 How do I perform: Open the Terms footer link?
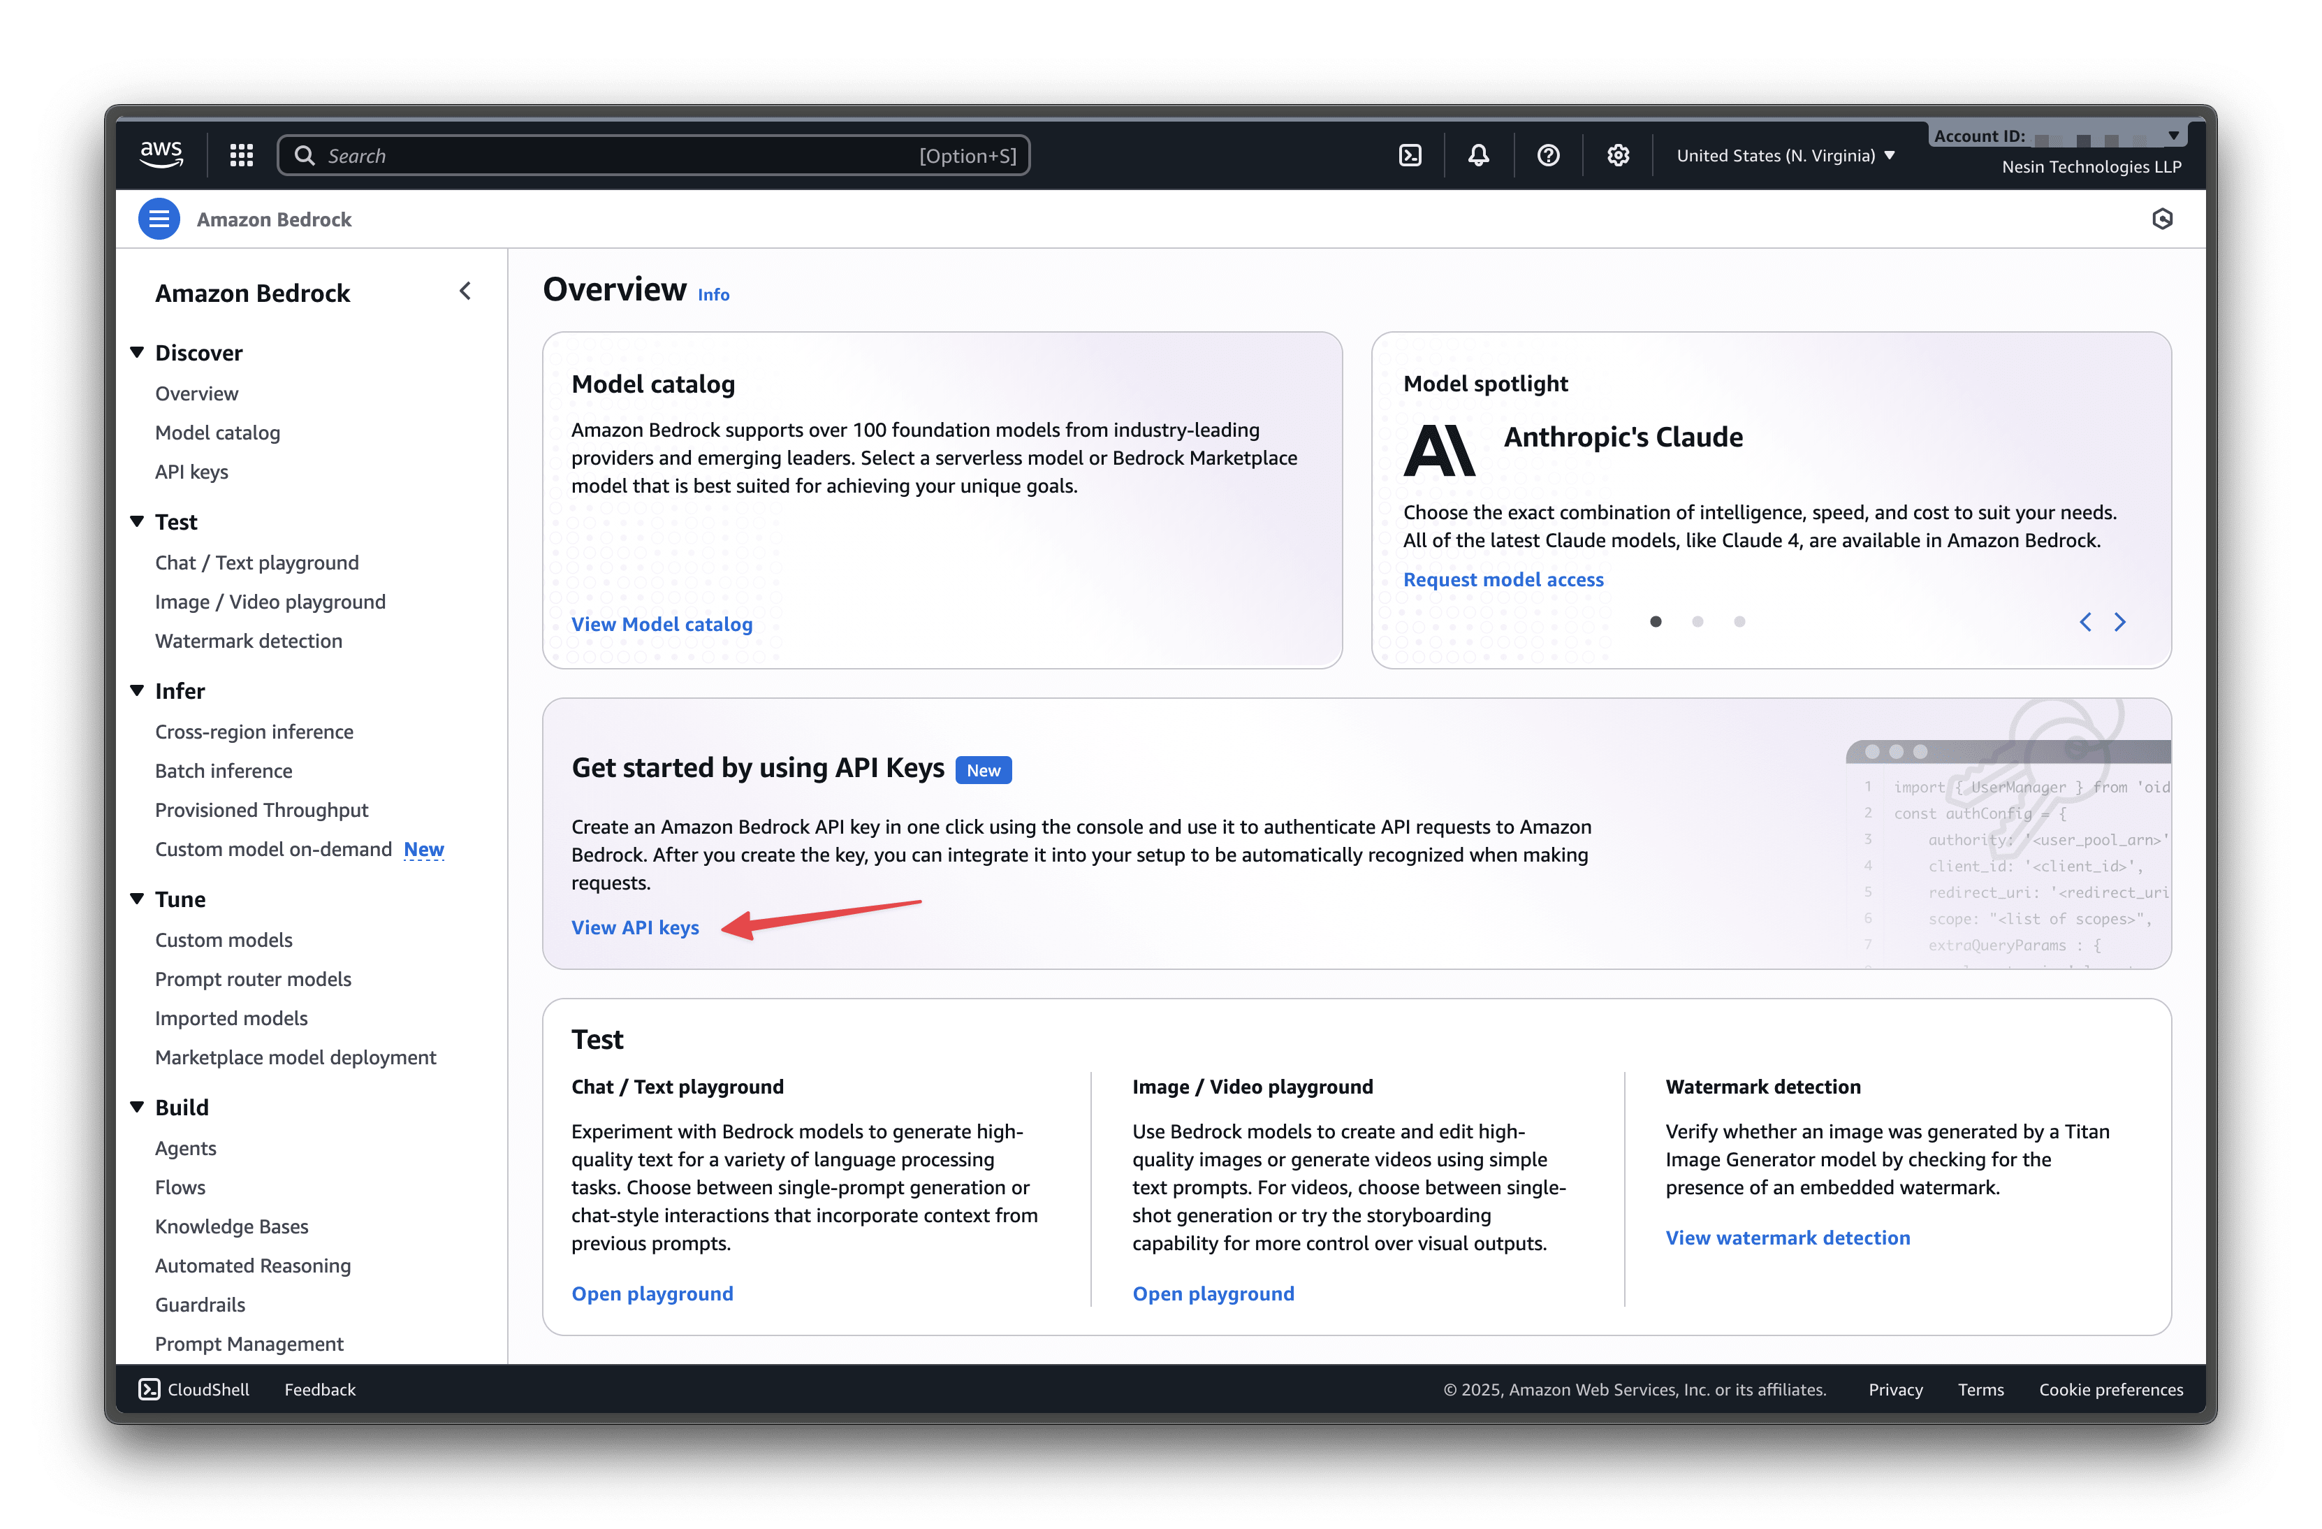[x=1980, y=1389]
